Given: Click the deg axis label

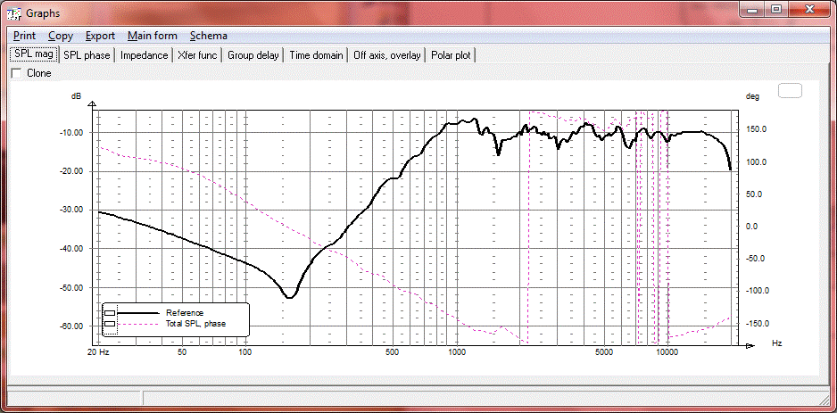Looking at the screenshot, I should [751, 96].
